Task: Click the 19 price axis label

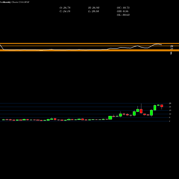Action: coord(170,110)
